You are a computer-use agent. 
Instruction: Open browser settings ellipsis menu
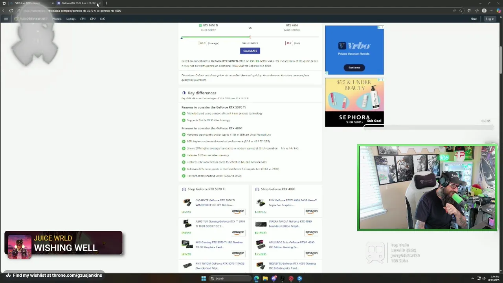[491, 11]
